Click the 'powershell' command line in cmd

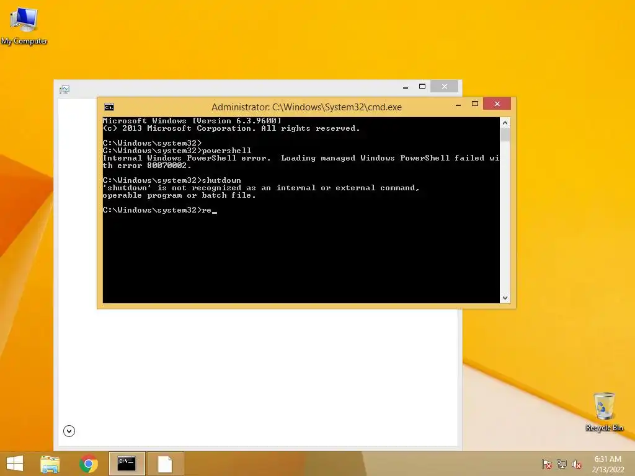[x=177, y=151]
